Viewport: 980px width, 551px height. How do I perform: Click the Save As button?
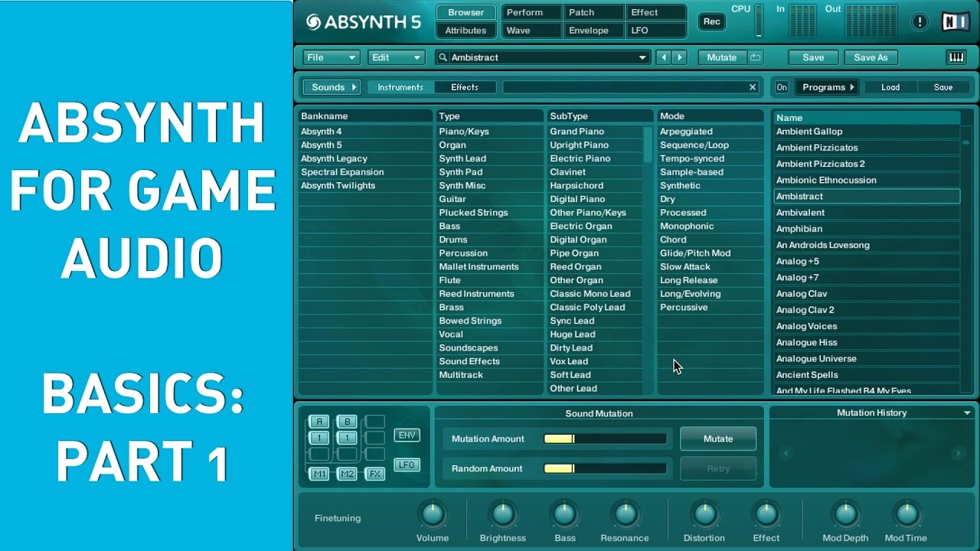[x=871, y=57]
